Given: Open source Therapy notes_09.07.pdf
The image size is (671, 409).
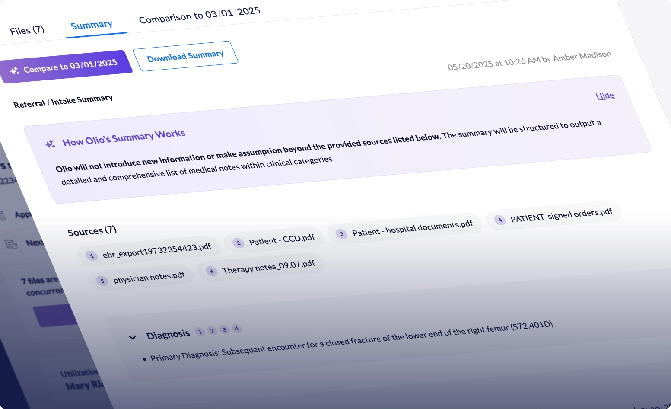Looking at the screenshot, I should pyautogui.click(x=261, y=267).
